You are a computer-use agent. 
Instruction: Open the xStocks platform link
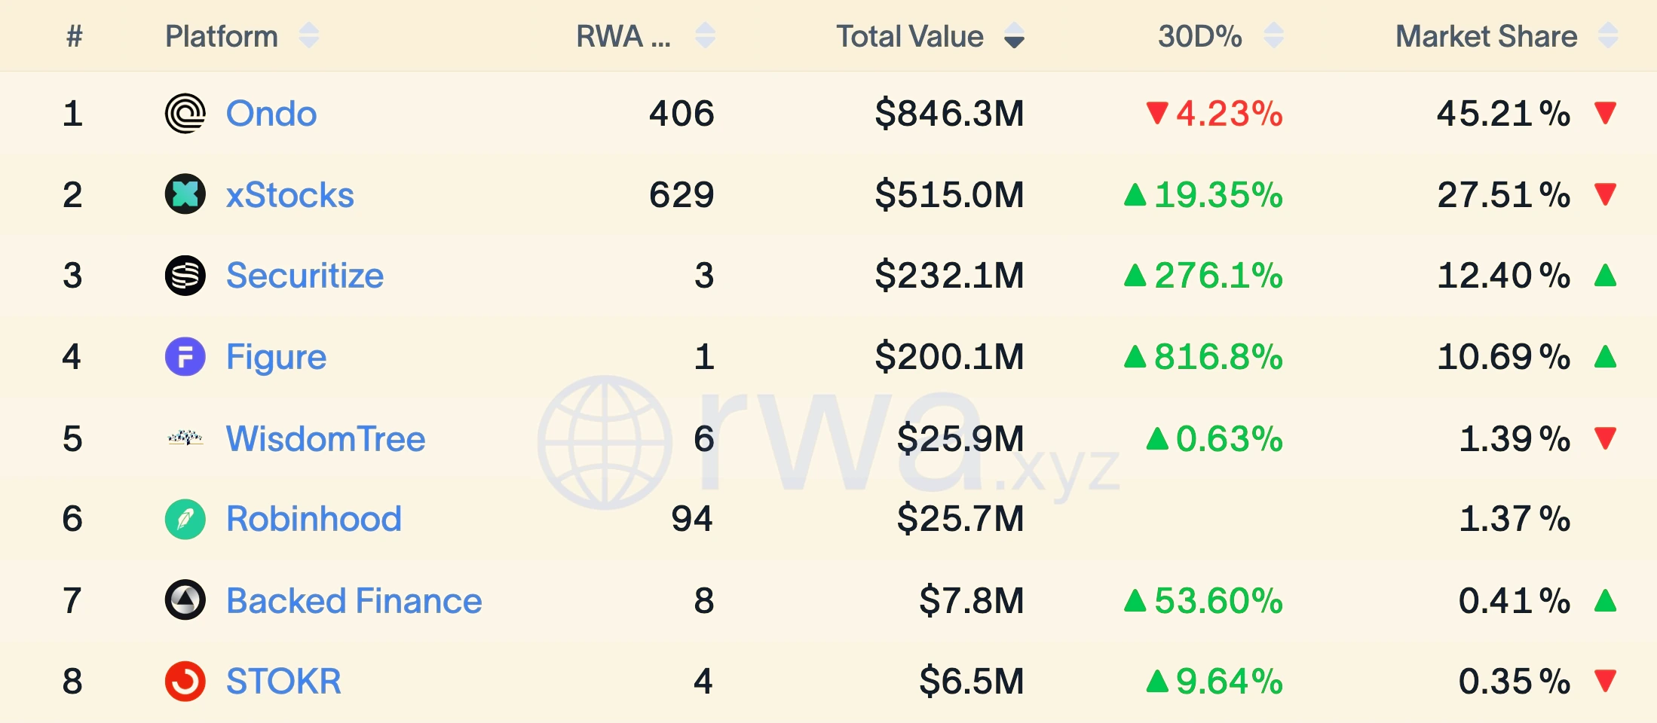tap(290, 195)
